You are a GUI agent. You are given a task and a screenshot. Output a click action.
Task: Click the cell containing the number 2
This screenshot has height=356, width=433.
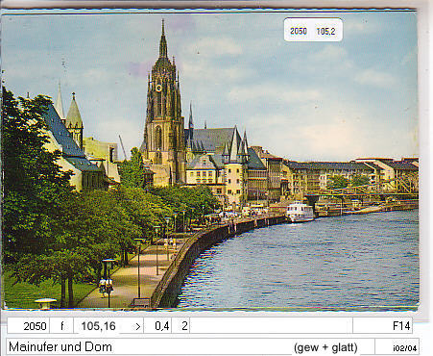coord(180,326)
